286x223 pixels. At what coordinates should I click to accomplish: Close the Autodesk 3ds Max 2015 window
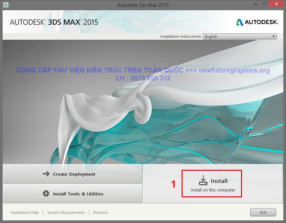point(276,4)
